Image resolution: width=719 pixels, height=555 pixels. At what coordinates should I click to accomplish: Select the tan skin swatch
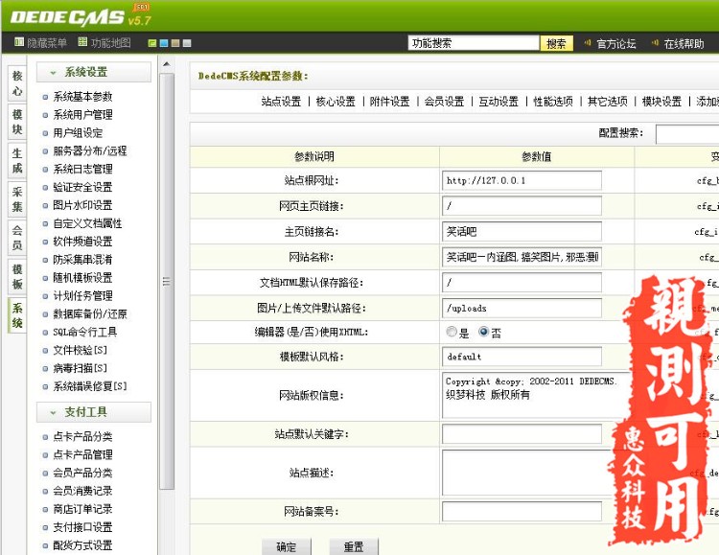[x=175, y=43]
